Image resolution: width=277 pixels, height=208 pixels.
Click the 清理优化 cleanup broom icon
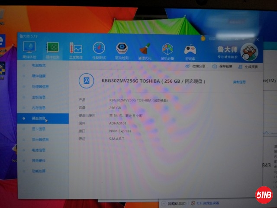click(145, 49)
